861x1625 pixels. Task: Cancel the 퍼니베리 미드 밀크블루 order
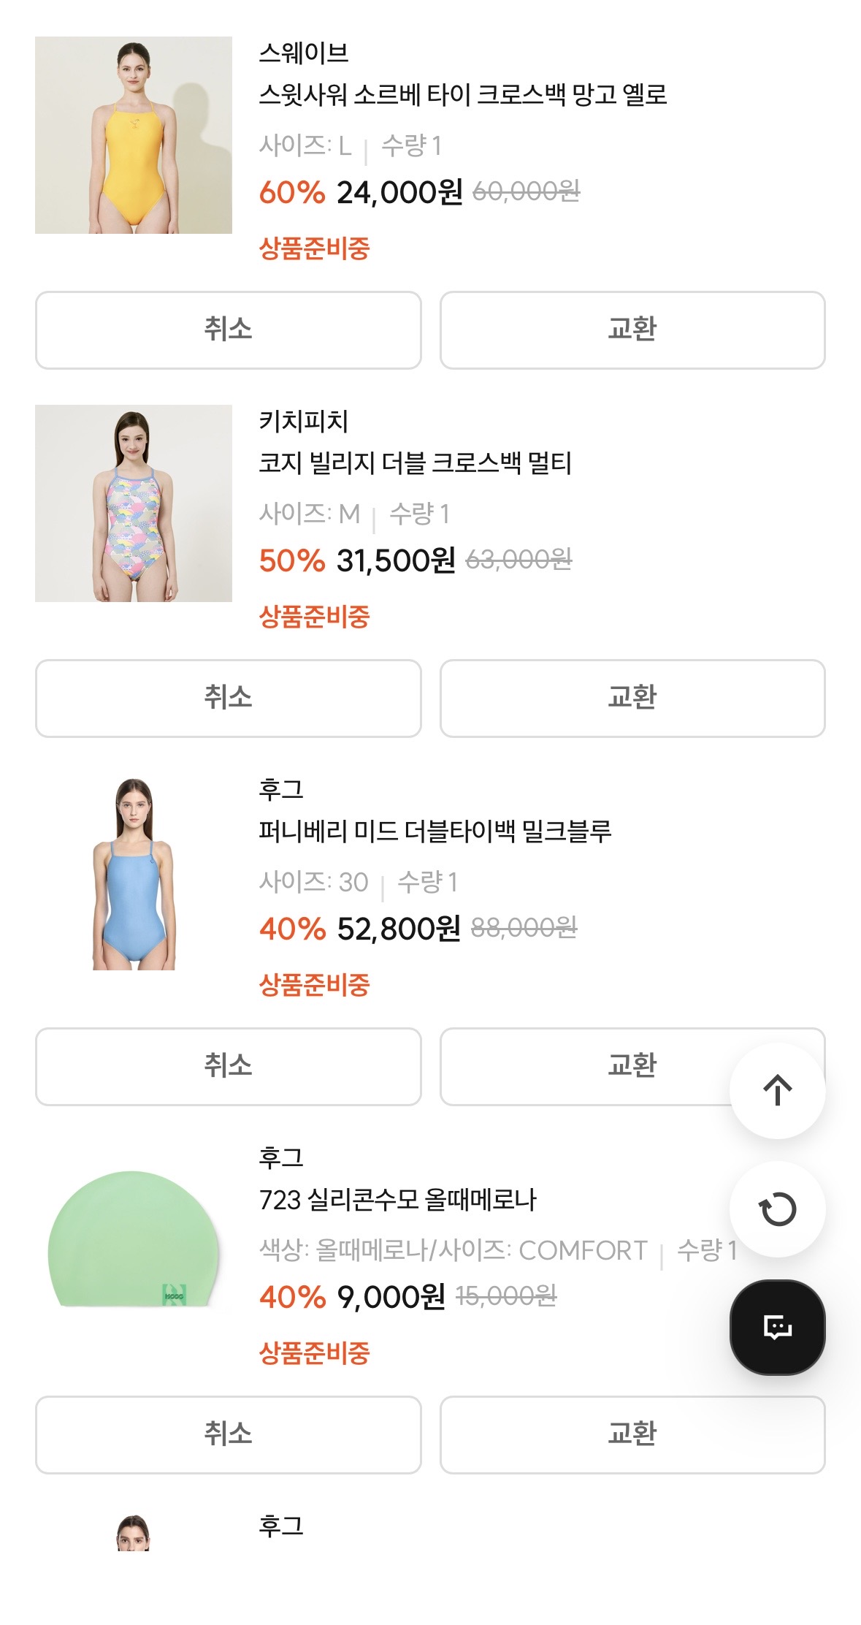point(228,1067)
